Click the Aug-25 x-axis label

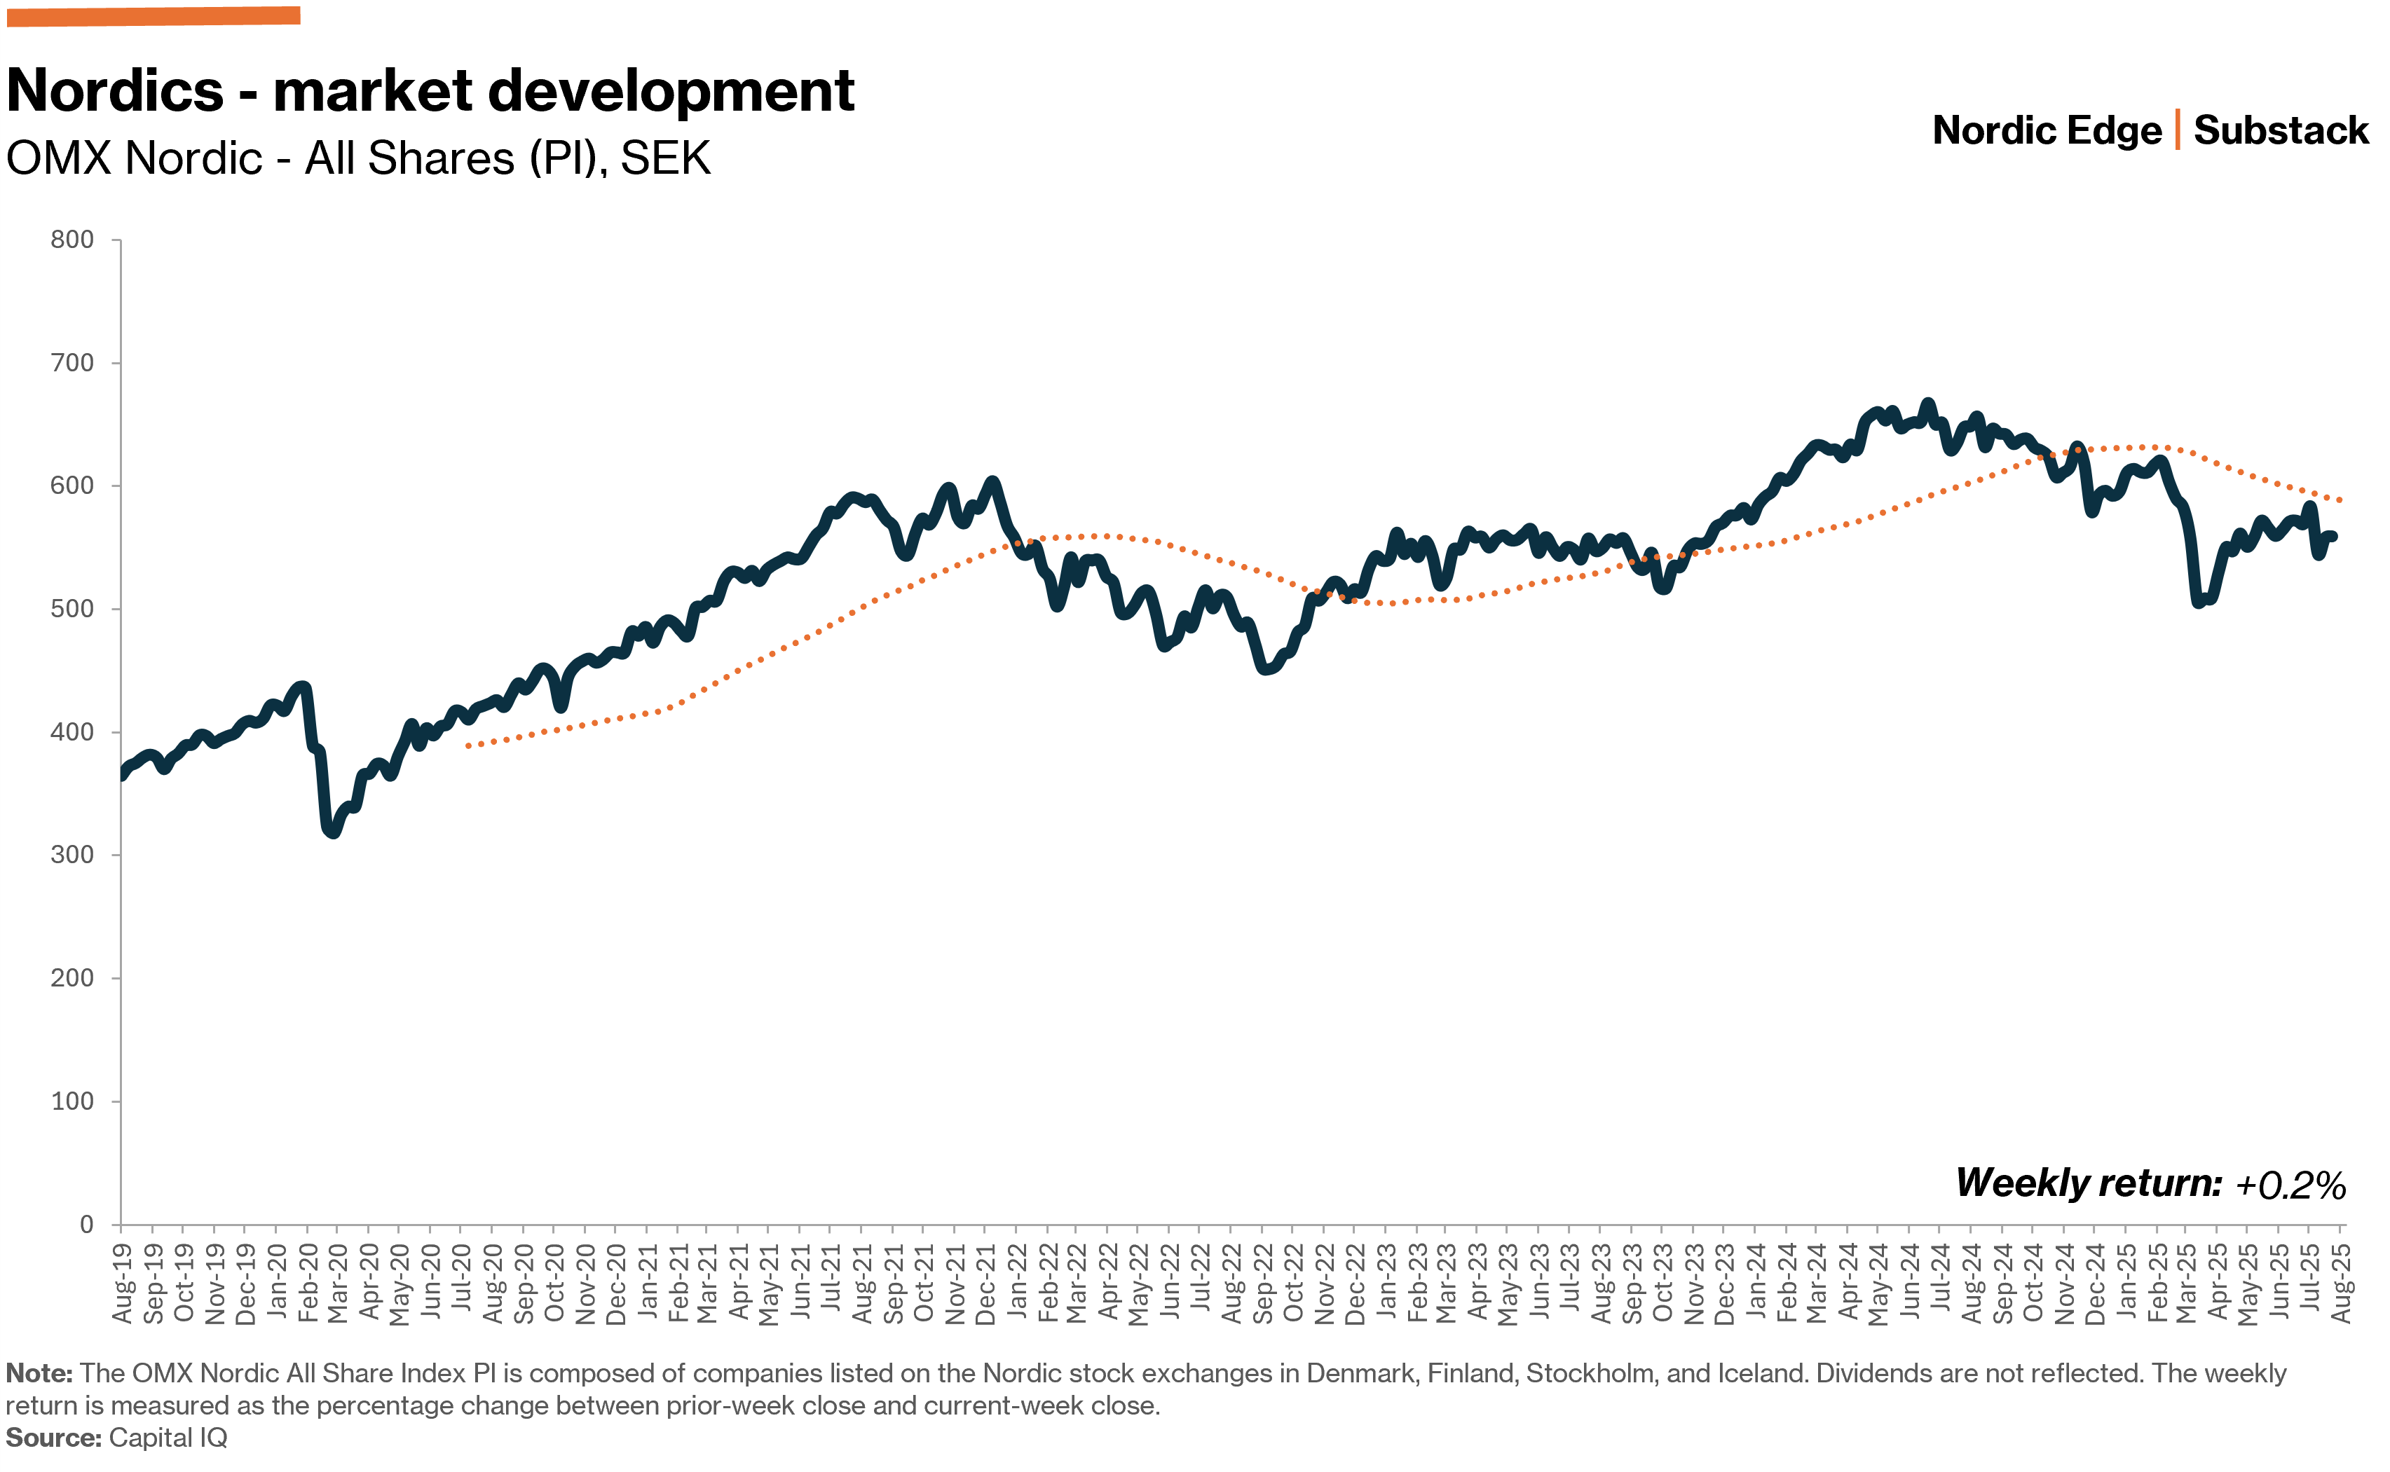tap(2342, 1283)
